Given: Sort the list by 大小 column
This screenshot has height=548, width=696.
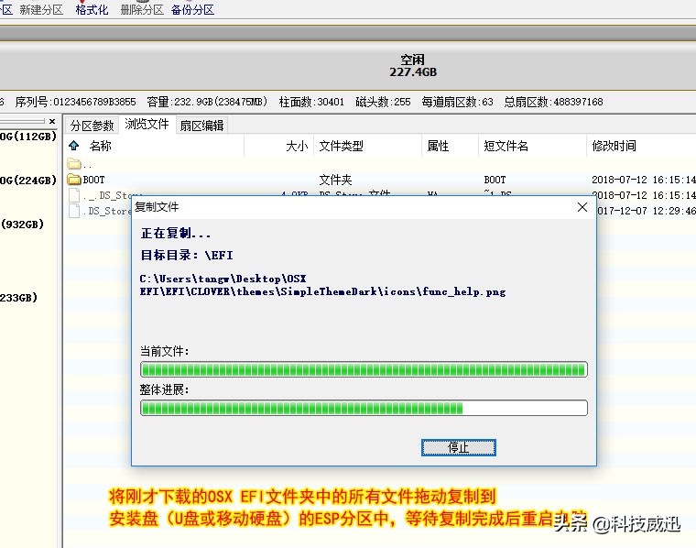Looking at the screenshot, I should click(297, 146).
